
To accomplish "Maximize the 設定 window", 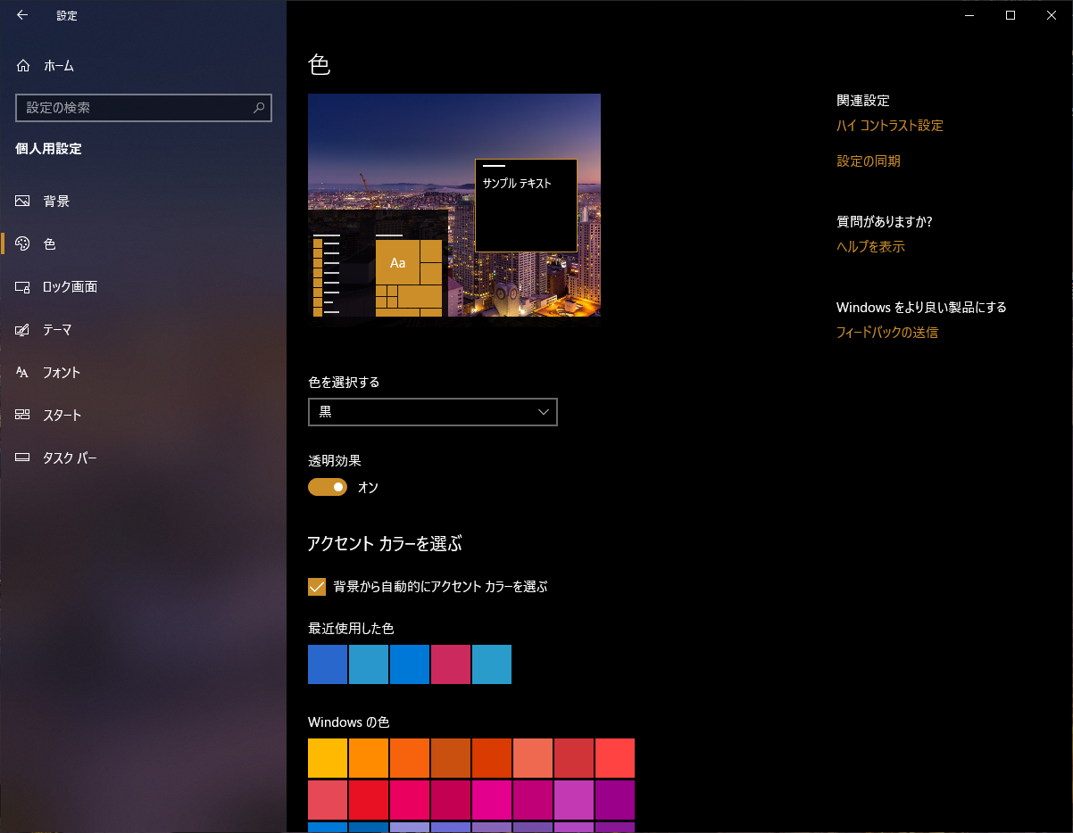I will [x=1011, y=15].
